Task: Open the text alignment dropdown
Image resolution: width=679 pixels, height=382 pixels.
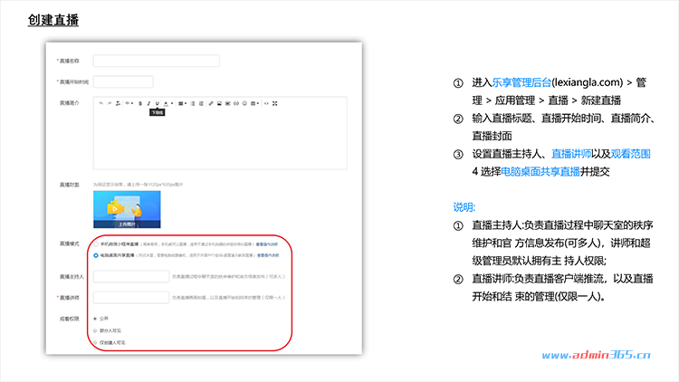Action: pyautogui.click(x=182, y=103)
